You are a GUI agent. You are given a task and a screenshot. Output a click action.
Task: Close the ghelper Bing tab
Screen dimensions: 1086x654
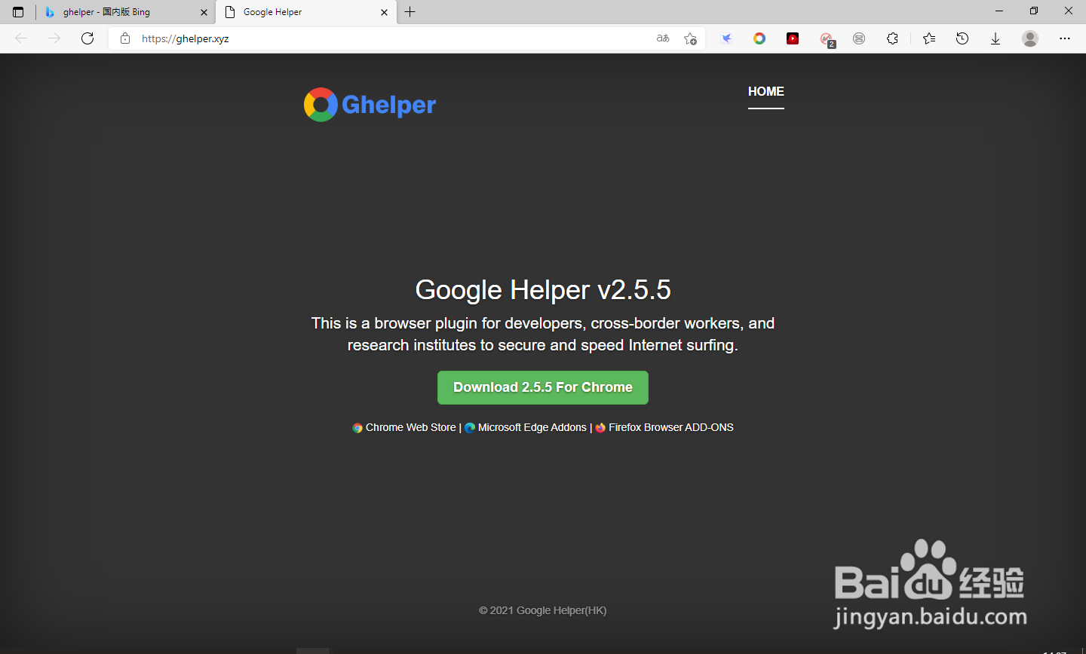click(x=204, y=12)
